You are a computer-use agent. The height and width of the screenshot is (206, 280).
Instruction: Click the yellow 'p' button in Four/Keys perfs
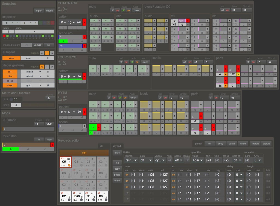click(238, 74)
